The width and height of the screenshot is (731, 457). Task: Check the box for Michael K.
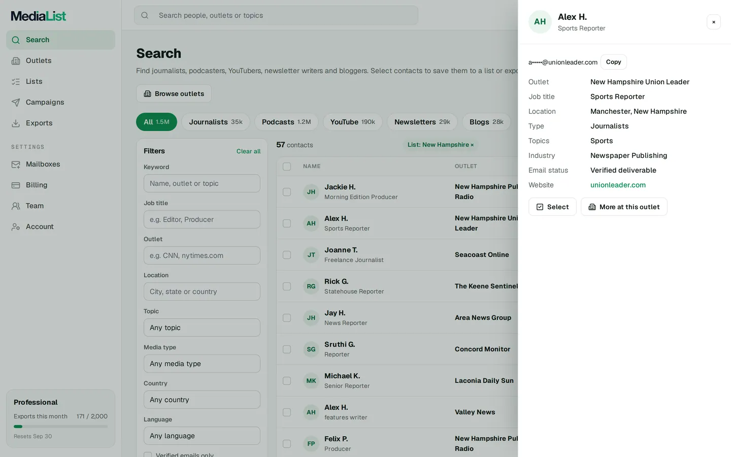pyautogui.click(x=287, y=381)
